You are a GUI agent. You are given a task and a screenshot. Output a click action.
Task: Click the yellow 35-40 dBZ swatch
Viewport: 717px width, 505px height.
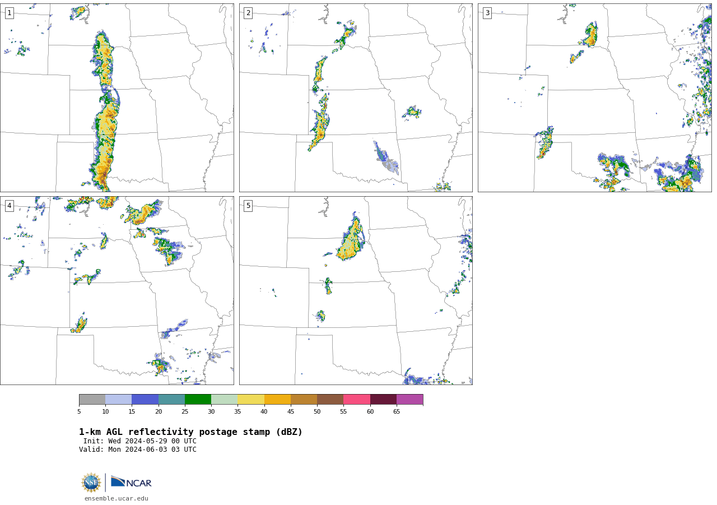[x=251, y=399]
